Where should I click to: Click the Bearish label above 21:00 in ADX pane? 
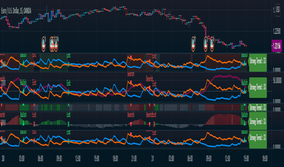(x=131, y=74)
